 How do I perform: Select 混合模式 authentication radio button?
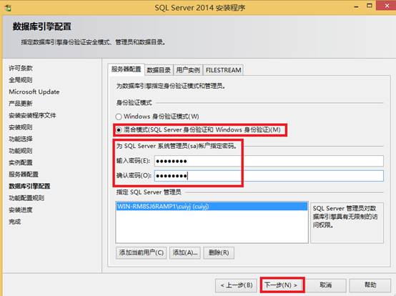tap(119, 130)
